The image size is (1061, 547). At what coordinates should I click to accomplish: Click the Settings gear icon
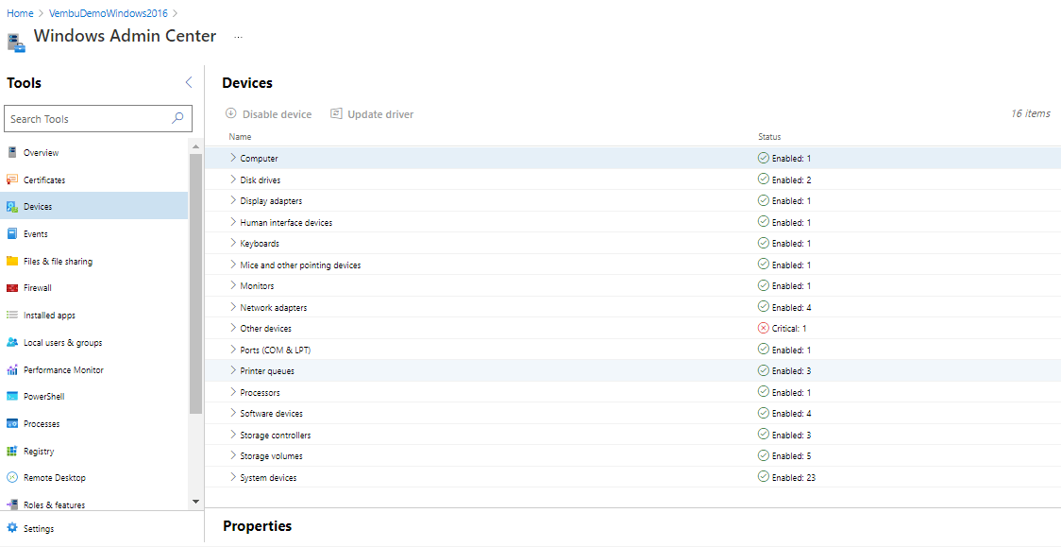tap(11, 528)
